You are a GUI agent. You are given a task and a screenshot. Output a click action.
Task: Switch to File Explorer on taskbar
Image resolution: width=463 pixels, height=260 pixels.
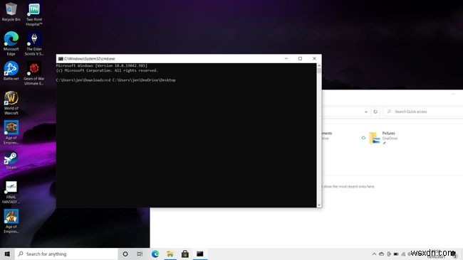point(170,254)
